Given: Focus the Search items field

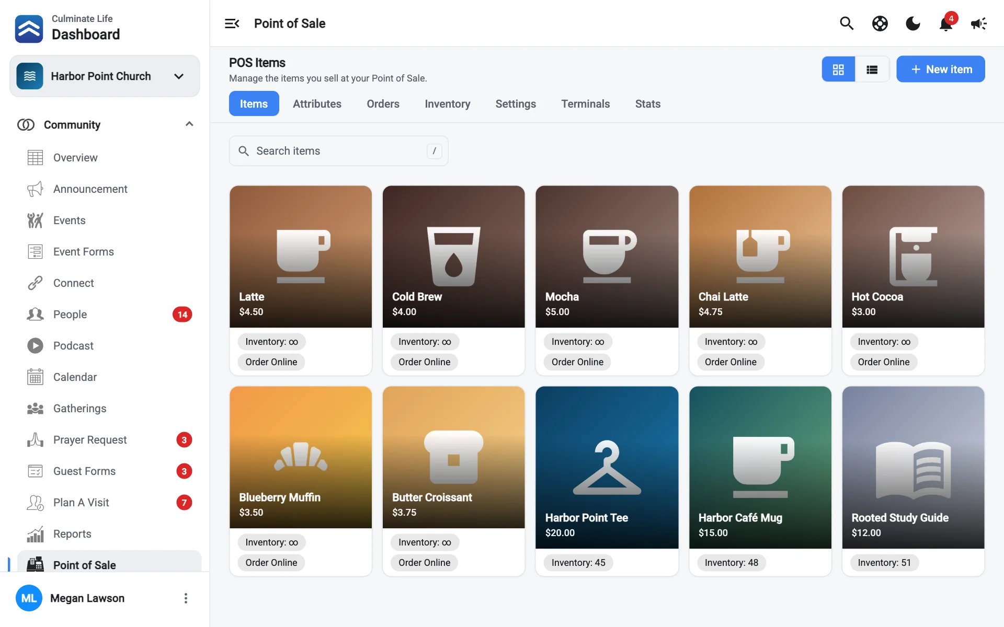Looking at the screenshot, I should pyautogui.click(x=338, y=151).
